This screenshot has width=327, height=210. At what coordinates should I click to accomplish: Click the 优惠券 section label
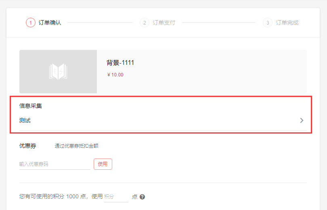(x=27, y=146)
